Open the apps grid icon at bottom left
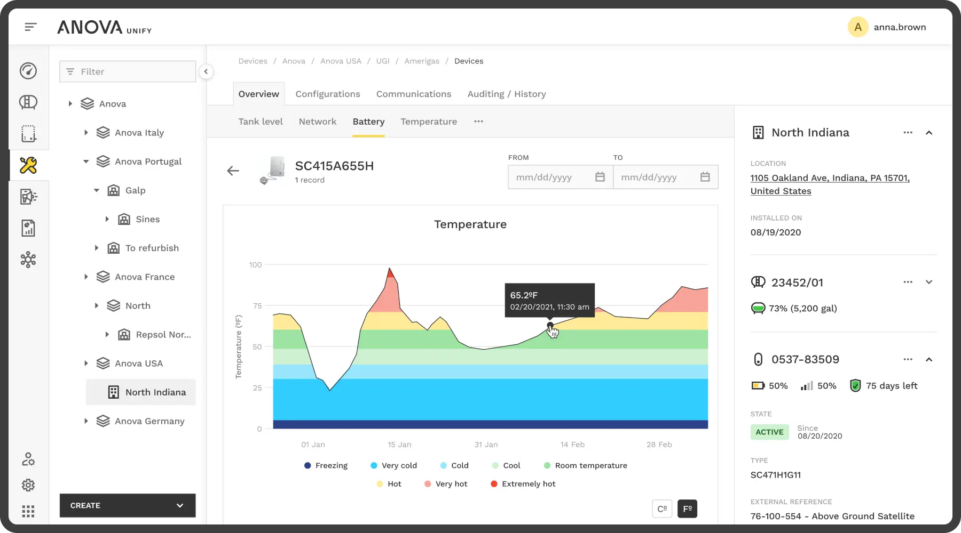961x533 pixels. click(x=28, y=512)
